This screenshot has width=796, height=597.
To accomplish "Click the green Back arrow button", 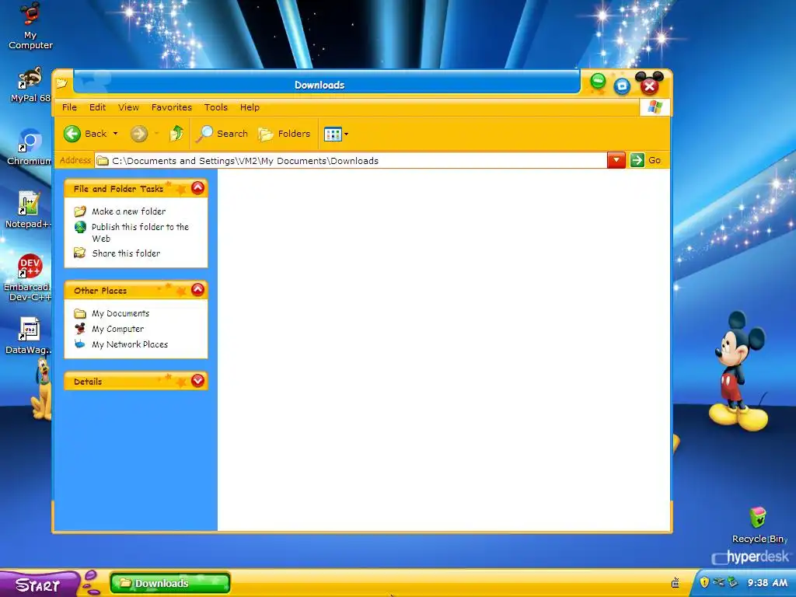I will (x=72, y=134).
